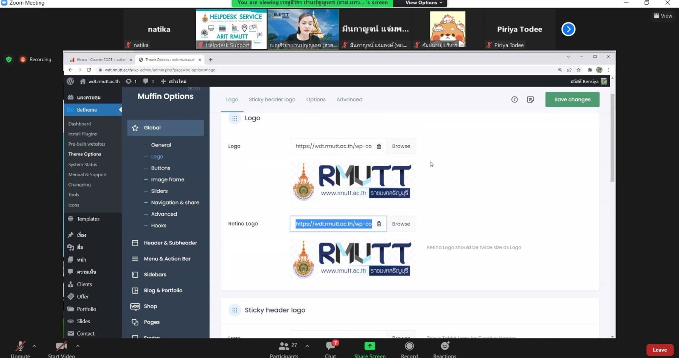Open the View Options dropdown
The image size is (679, 358).
click(x=424, y=3)
